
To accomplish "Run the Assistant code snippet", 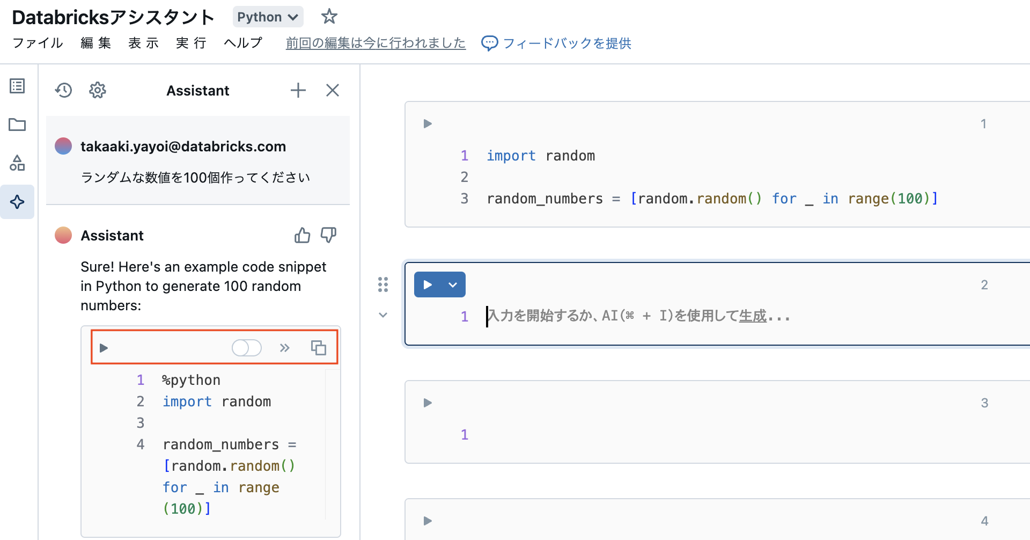I will coord(104,348).
